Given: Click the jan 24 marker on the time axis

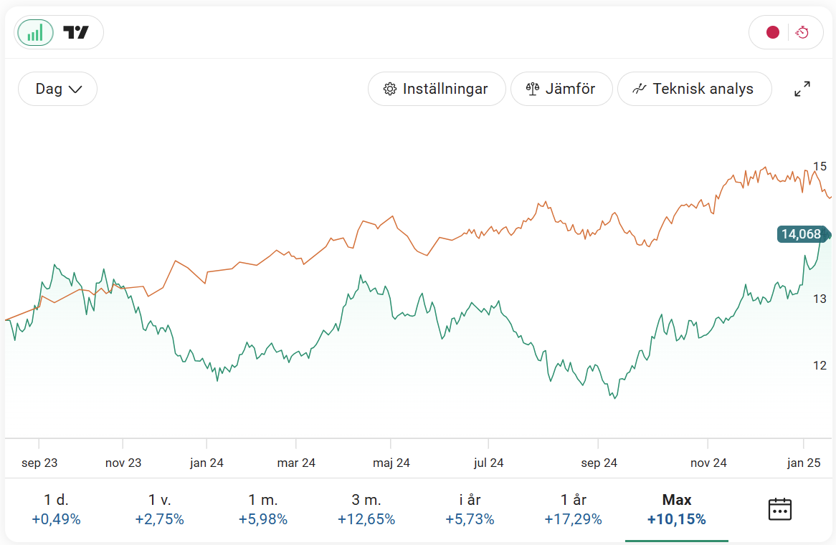Looking at the screenshot, I should click(x=206, y=463).
